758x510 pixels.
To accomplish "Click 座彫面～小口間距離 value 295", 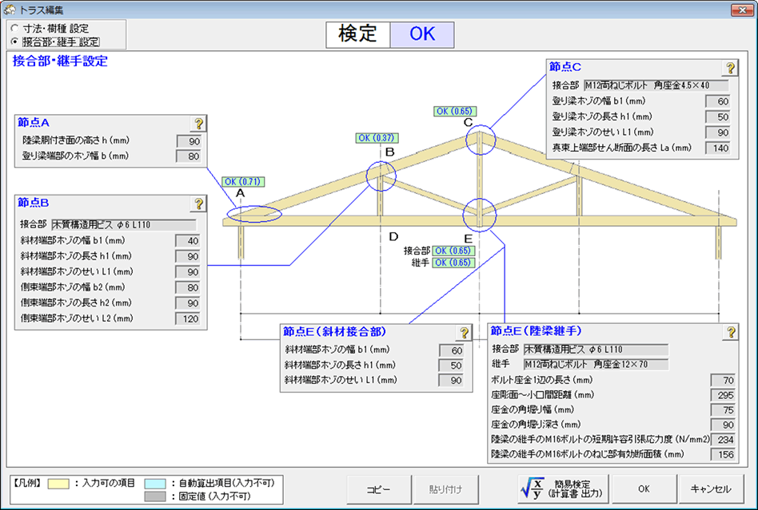I will [723, 395].
